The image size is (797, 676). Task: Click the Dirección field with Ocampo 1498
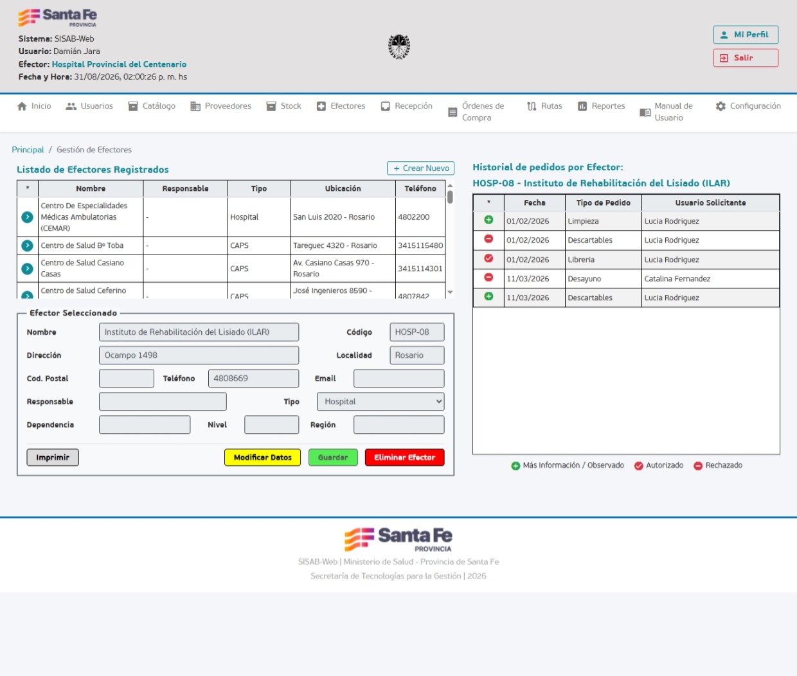click(199, 355)
